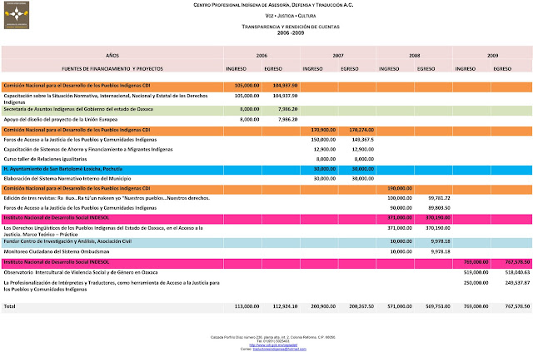This screenshot has height=352, width=533.
Task: Select total 200,900.00 for 2007 income
Action: [x=323, y=306]
